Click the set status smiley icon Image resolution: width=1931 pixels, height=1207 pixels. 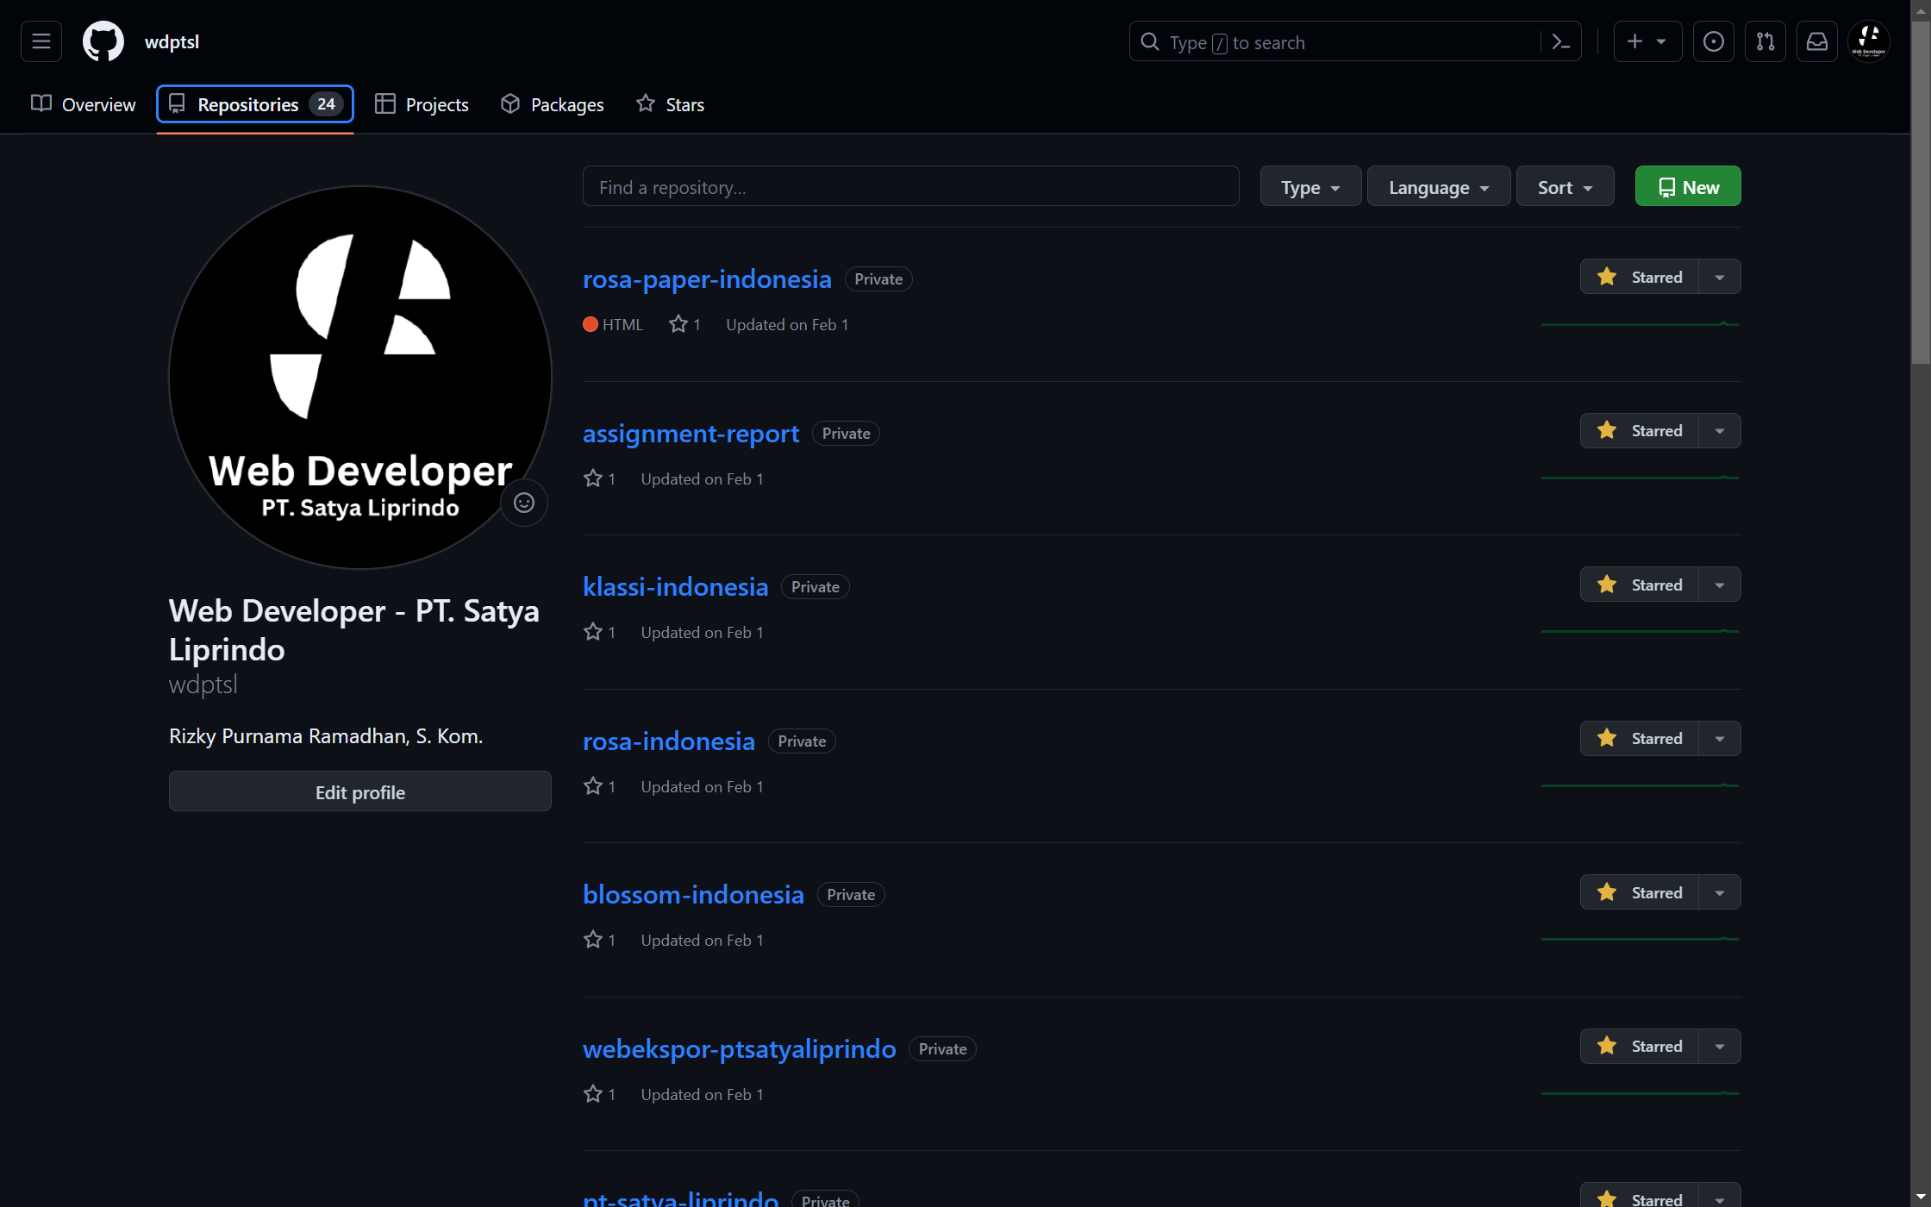point(523,503)
